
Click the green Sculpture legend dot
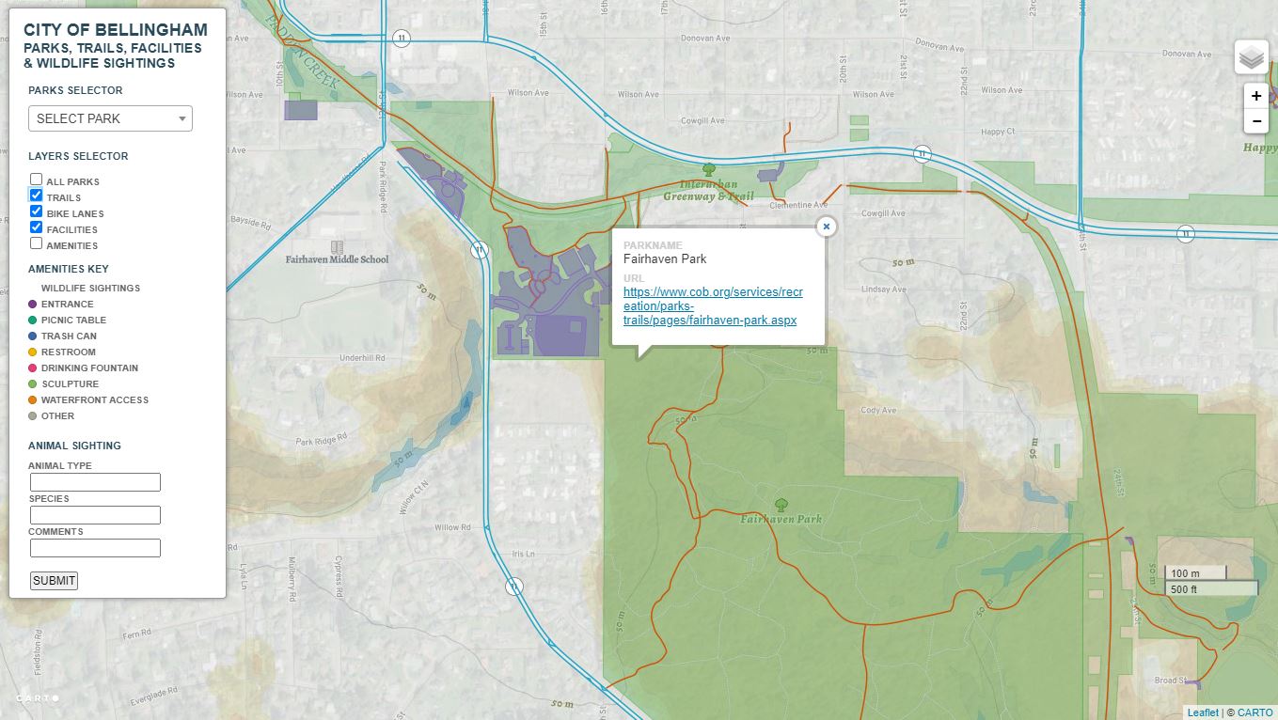coord(33,384)
